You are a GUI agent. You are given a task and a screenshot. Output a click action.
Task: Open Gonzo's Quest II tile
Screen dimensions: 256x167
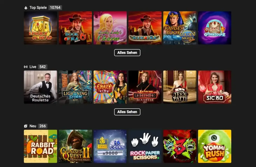pyautogui.click(x=75, y=146)
